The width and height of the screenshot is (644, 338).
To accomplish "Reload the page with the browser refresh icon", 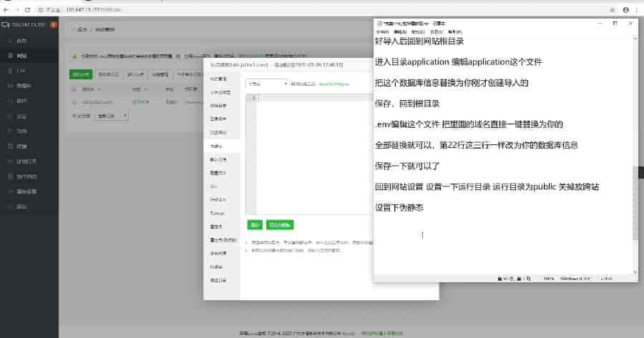I will (27, 10).
